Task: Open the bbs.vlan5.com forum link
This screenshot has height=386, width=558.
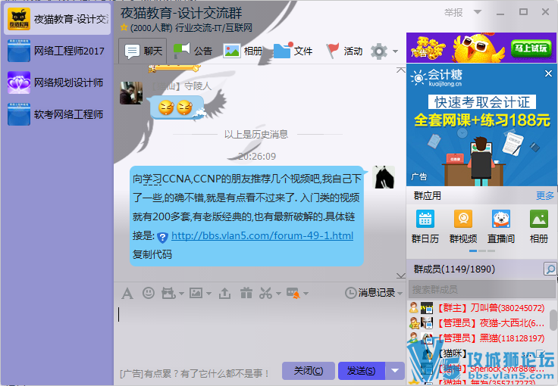Action: click(x=262, y=236)
